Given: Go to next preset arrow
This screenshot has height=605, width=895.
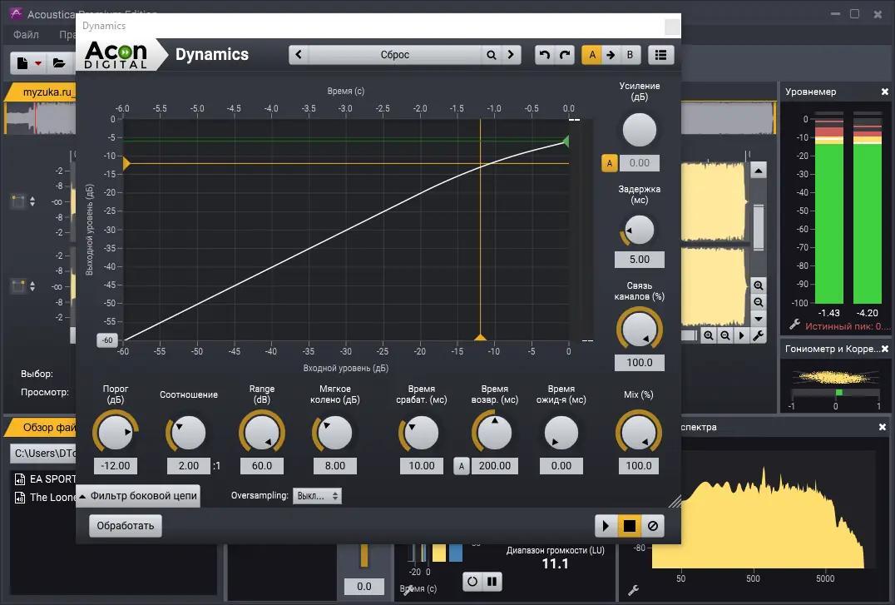Looking at the screenshot, I should [x=511, y=55].
